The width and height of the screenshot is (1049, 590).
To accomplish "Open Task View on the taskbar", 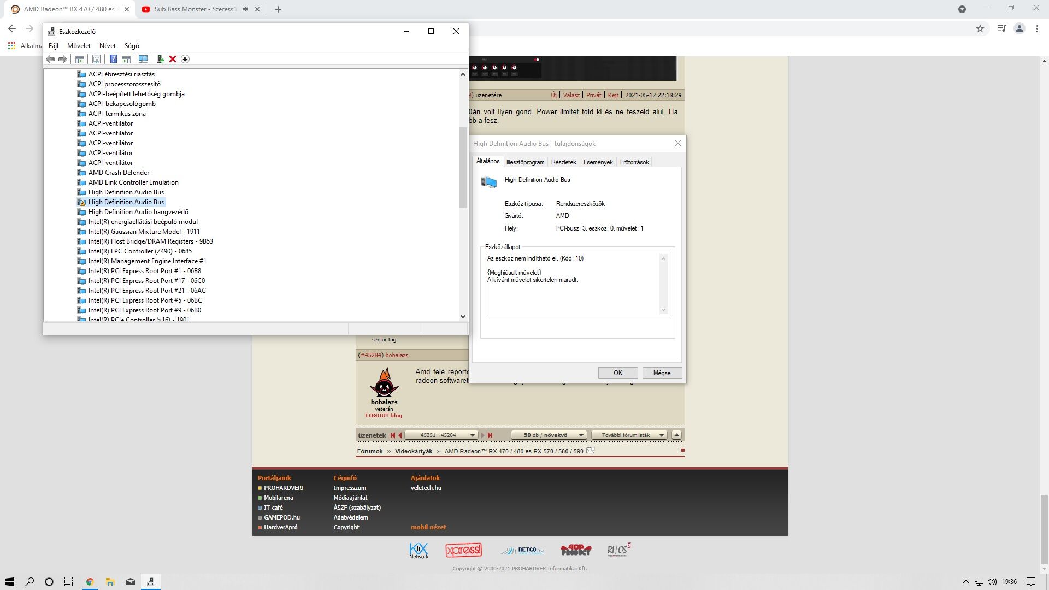I will [68, 582].
